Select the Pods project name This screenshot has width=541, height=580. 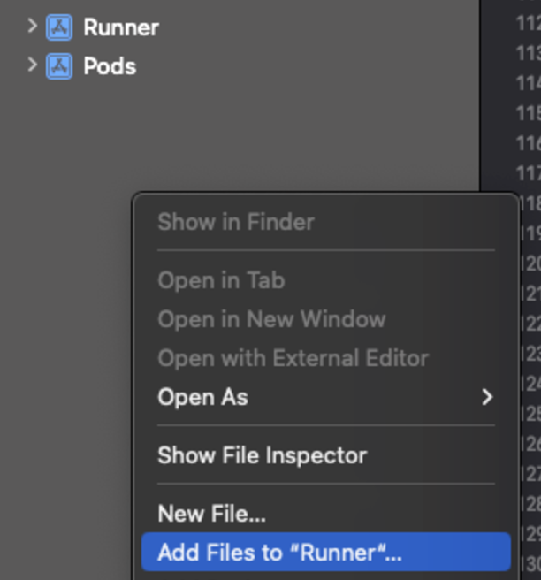[x=110, y=66]
